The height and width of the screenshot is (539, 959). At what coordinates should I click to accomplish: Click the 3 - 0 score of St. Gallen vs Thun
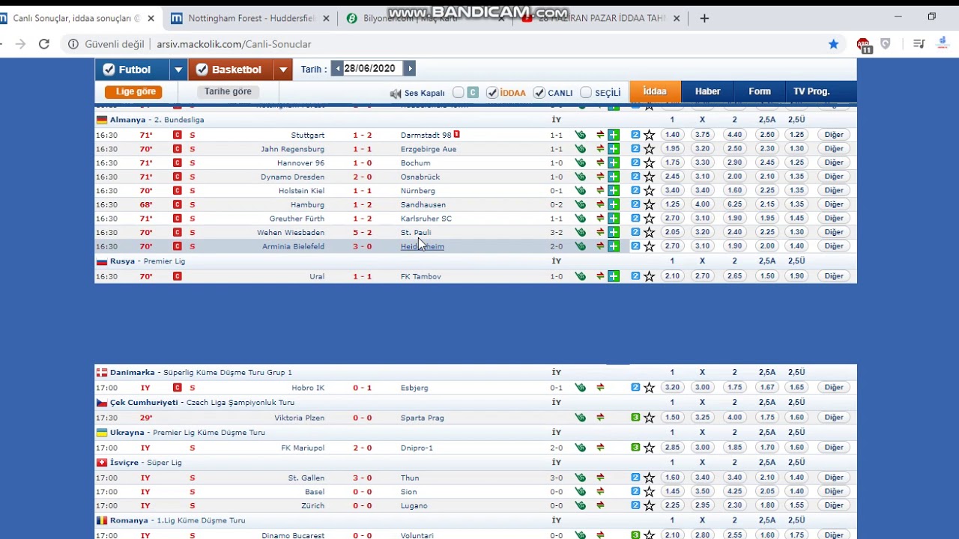click(363, 478)
